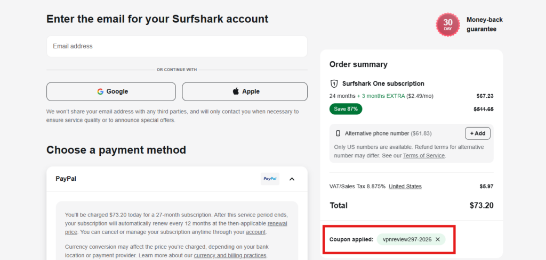Viewport: 546px width, 260px height.
Task: Open the account link
Action: [x=255, y=232]
